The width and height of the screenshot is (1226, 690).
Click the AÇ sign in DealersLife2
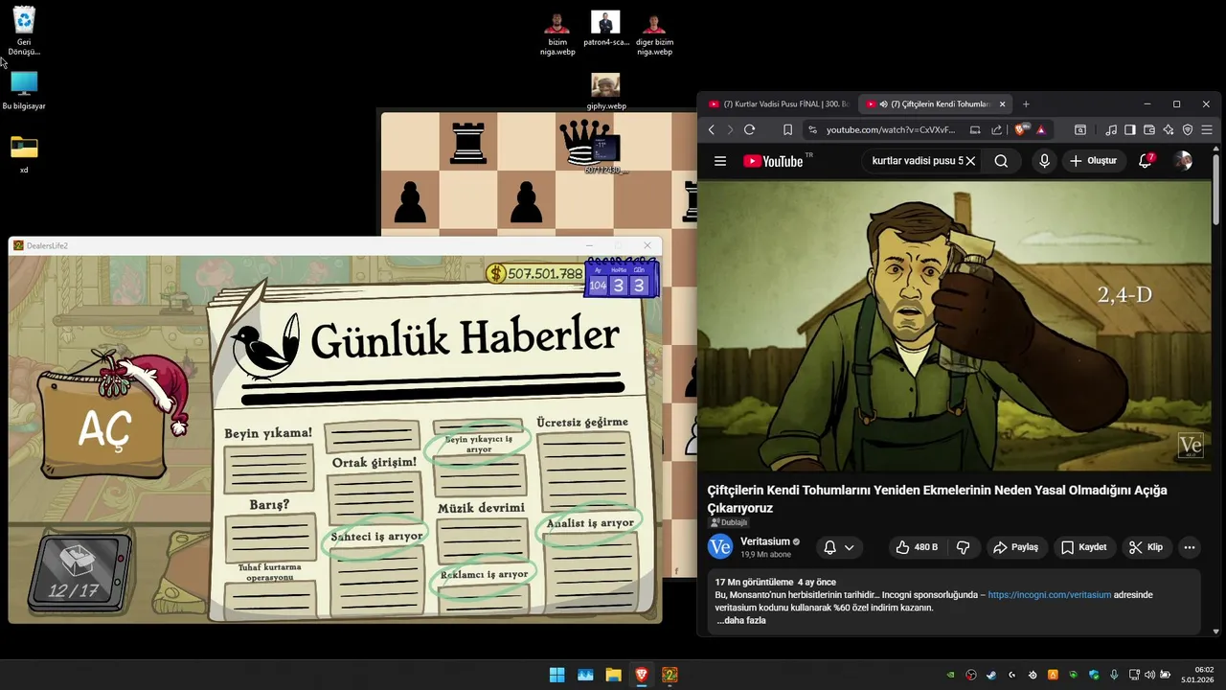tap(102, 430)
